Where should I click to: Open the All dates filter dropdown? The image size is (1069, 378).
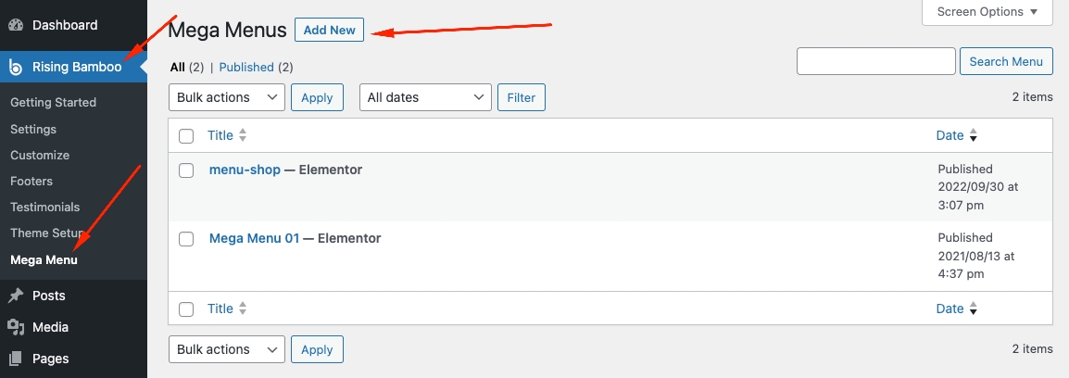(425, 97)
